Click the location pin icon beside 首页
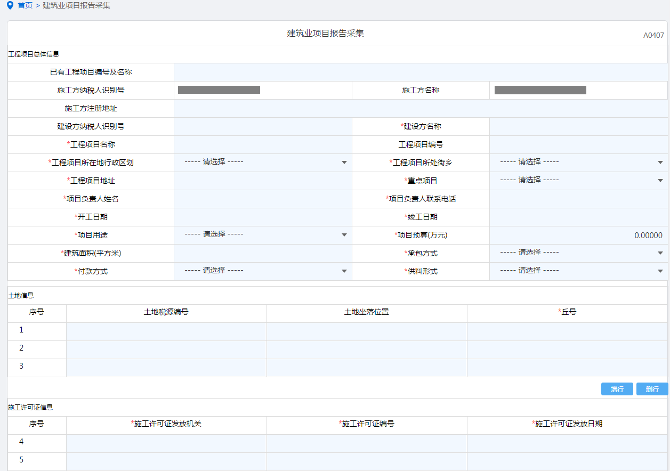This screenshot has height=471, width=670. pos(10,5)
